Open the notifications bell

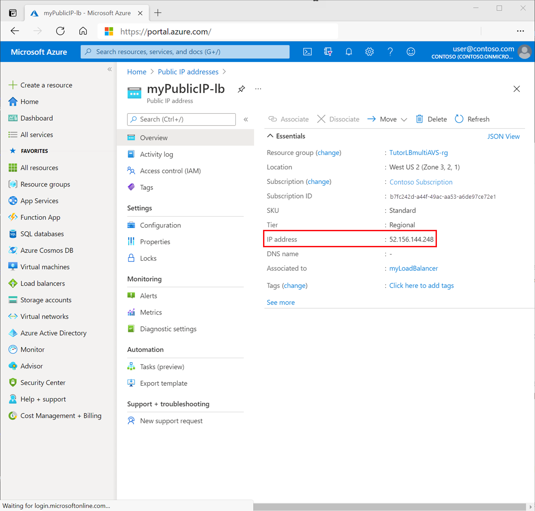click(349, 52)
